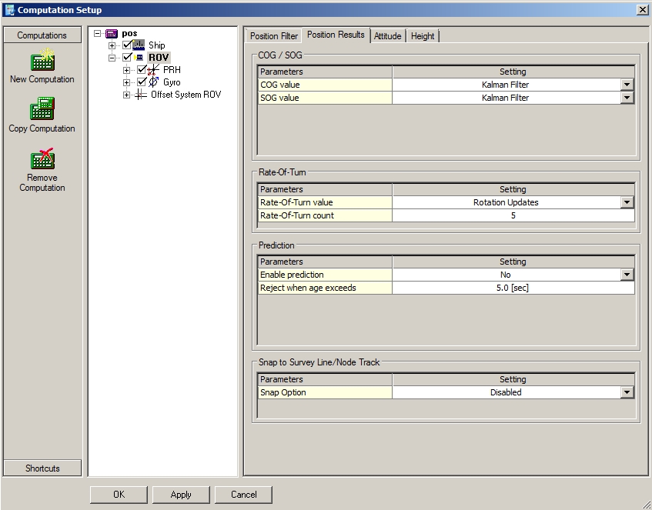Uncheck the Ship checkbox
This screenshot has height=510, width=652.
(x=127, y=45)
